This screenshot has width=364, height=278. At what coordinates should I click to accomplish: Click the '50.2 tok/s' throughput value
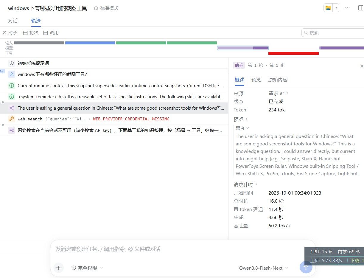pos(279,226)
